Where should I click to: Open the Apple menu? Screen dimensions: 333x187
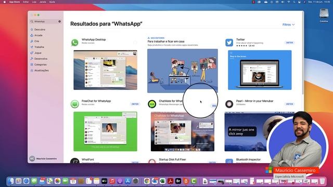tap(4, 2)
